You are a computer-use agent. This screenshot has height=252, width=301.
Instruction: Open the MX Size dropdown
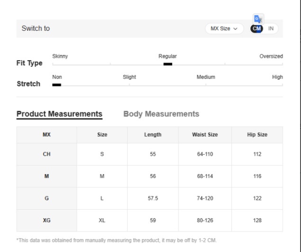click(x=224, y=28)
